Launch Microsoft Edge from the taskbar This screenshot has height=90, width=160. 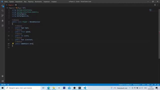(48, 88)
